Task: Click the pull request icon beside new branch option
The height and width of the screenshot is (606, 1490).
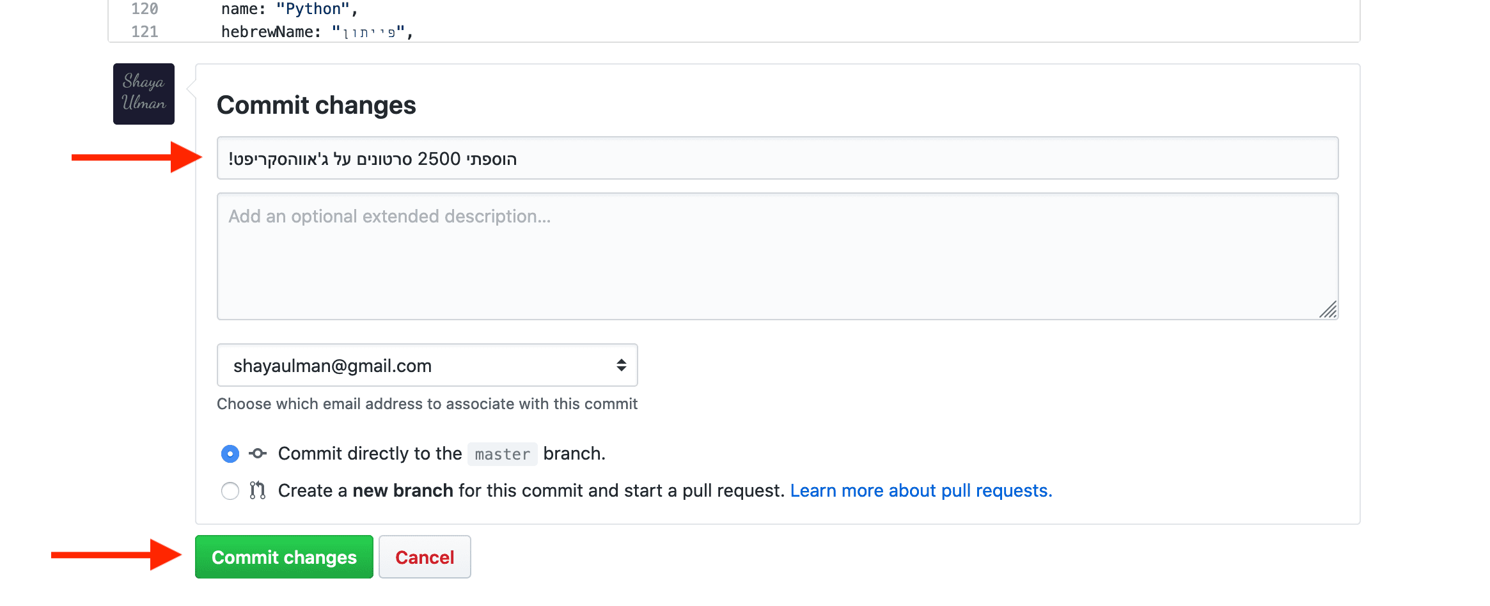Action: pos(258,490)
